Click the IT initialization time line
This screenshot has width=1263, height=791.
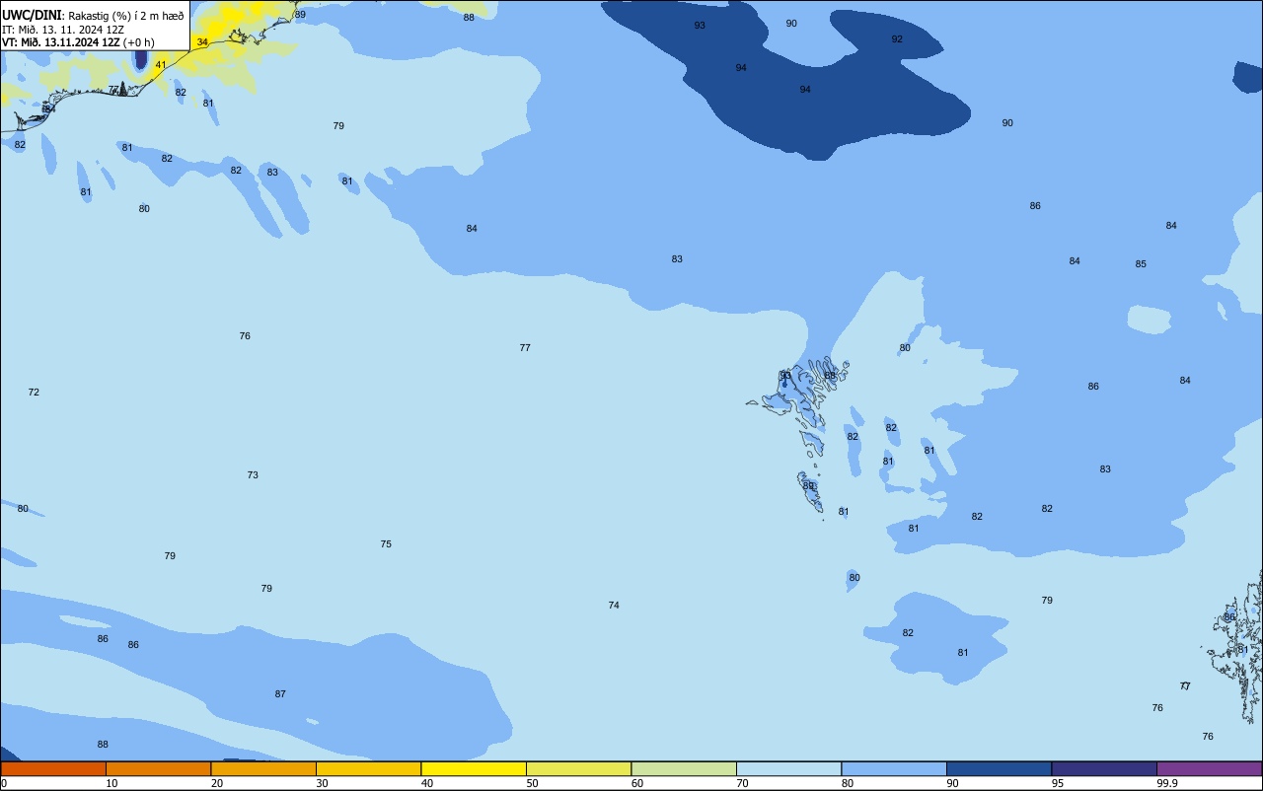(x=63, y=29)
